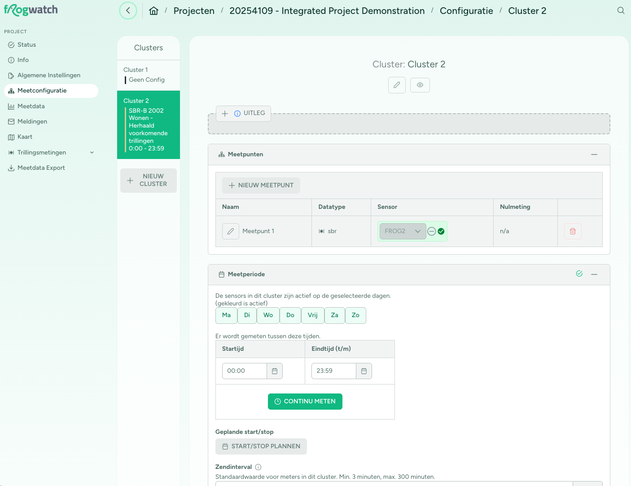This screenshot has width=631, height=486.
Task: Click green check icon beside FROG2
Action: (x=441, y=231)
